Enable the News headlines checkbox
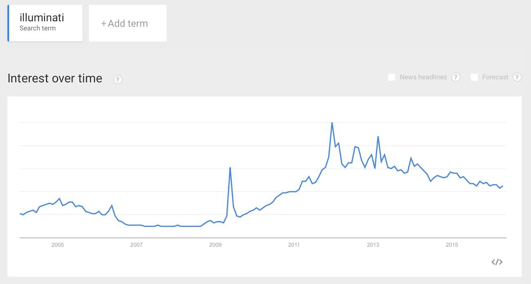531x284 pixels. [391, 77]
